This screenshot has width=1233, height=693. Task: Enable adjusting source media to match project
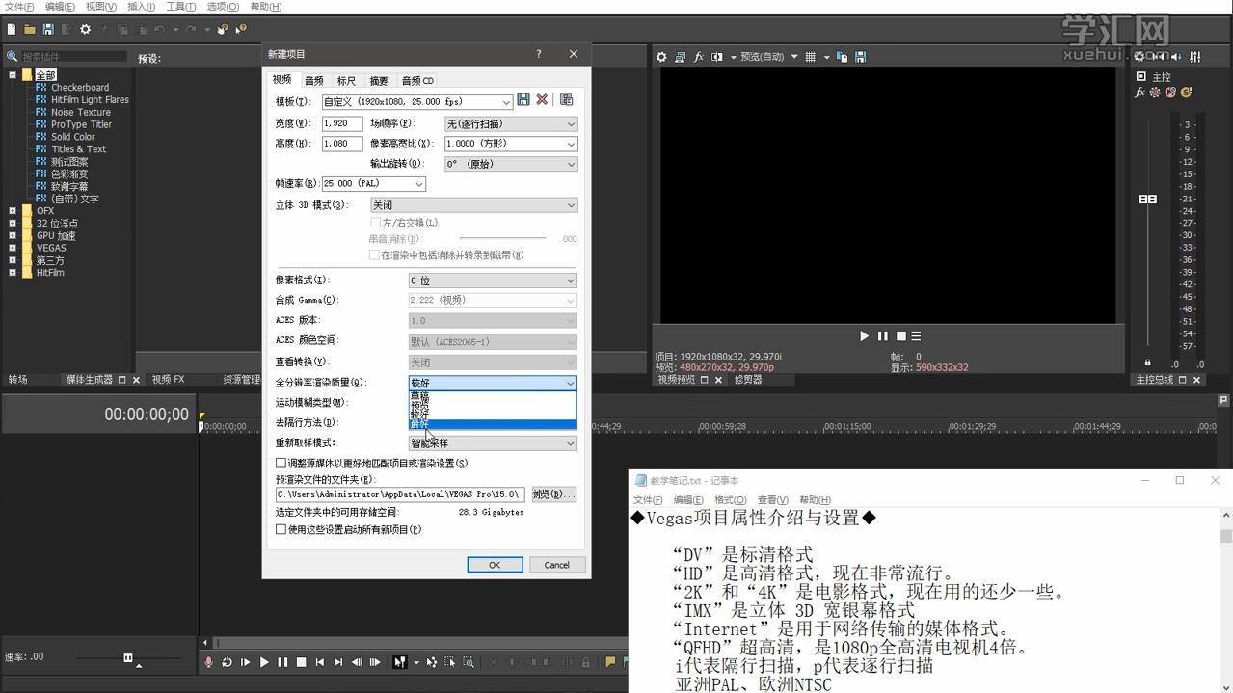tap(281, 463)
